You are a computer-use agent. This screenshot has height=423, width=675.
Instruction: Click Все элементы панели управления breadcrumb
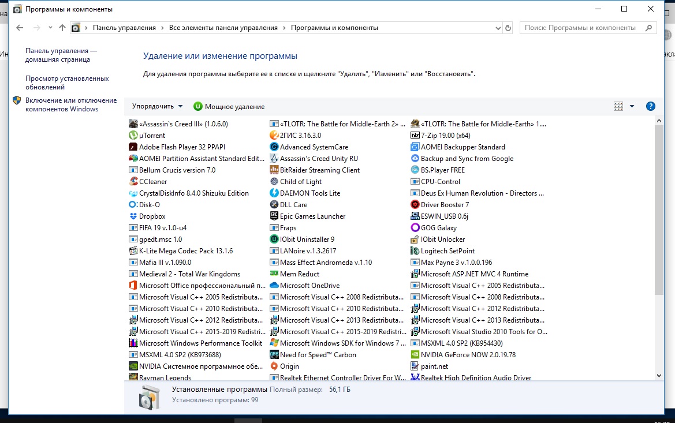223,28
